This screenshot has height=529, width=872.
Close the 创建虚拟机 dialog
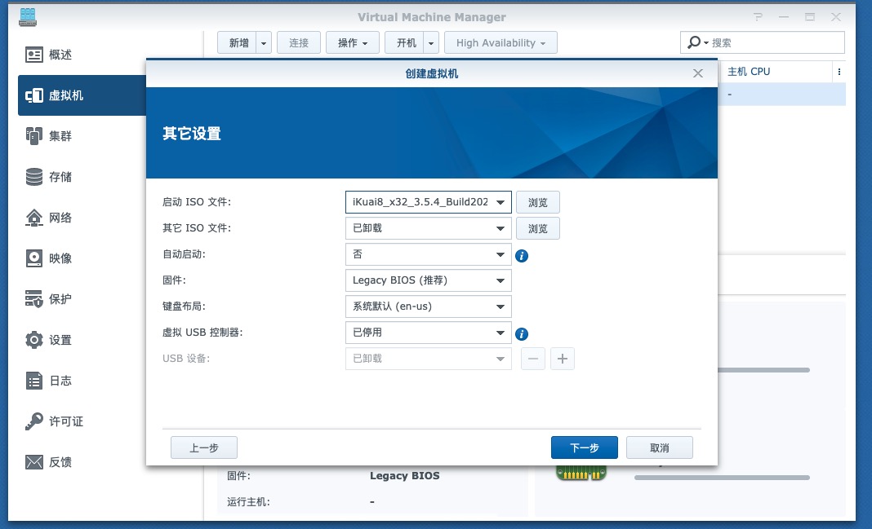coord(698,73)
